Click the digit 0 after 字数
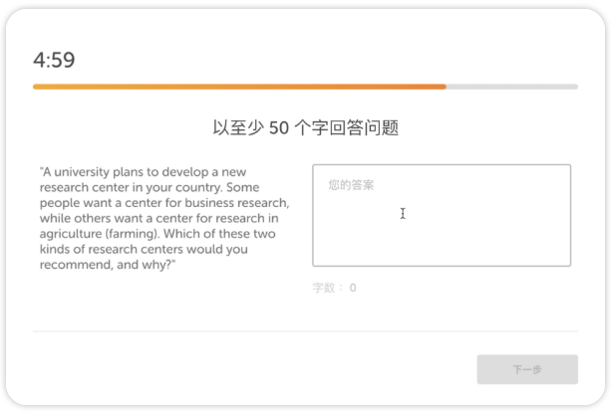This screenshot has height=414, width=613. [x=353, y=288]
